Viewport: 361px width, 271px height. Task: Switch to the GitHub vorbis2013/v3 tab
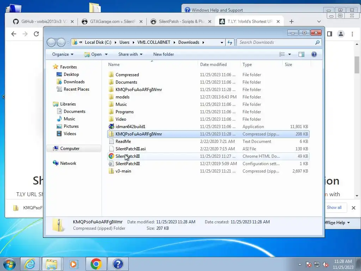43,22
